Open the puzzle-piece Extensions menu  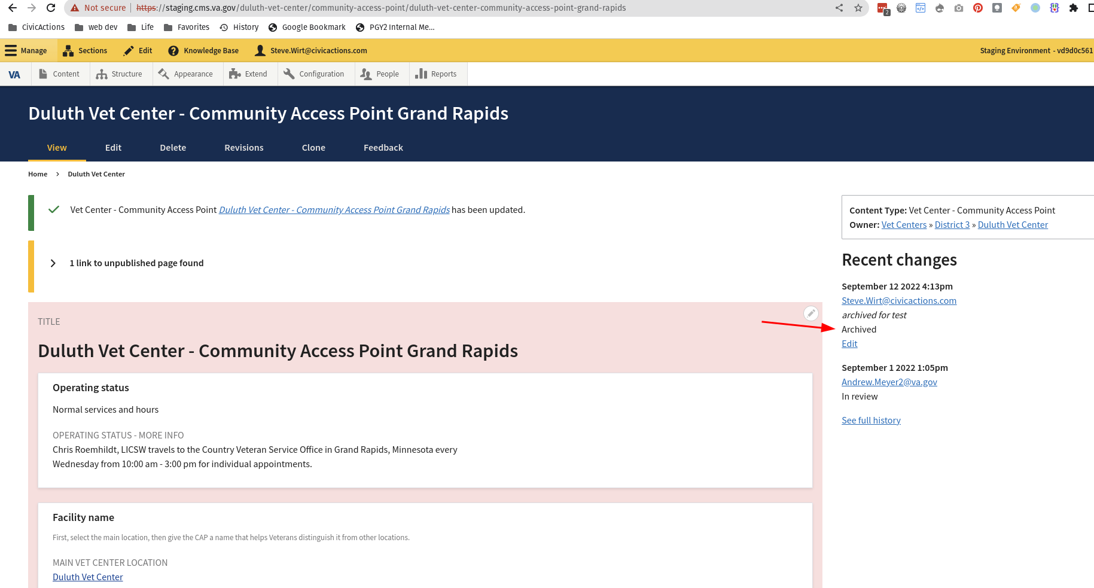[1074, 8]
